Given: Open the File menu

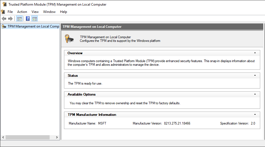Looking at the screenshot, I should [10, 12].
